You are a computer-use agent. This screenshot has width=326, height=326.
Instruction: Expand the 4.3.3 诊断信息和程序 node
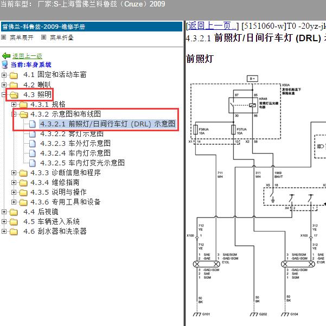14,173
